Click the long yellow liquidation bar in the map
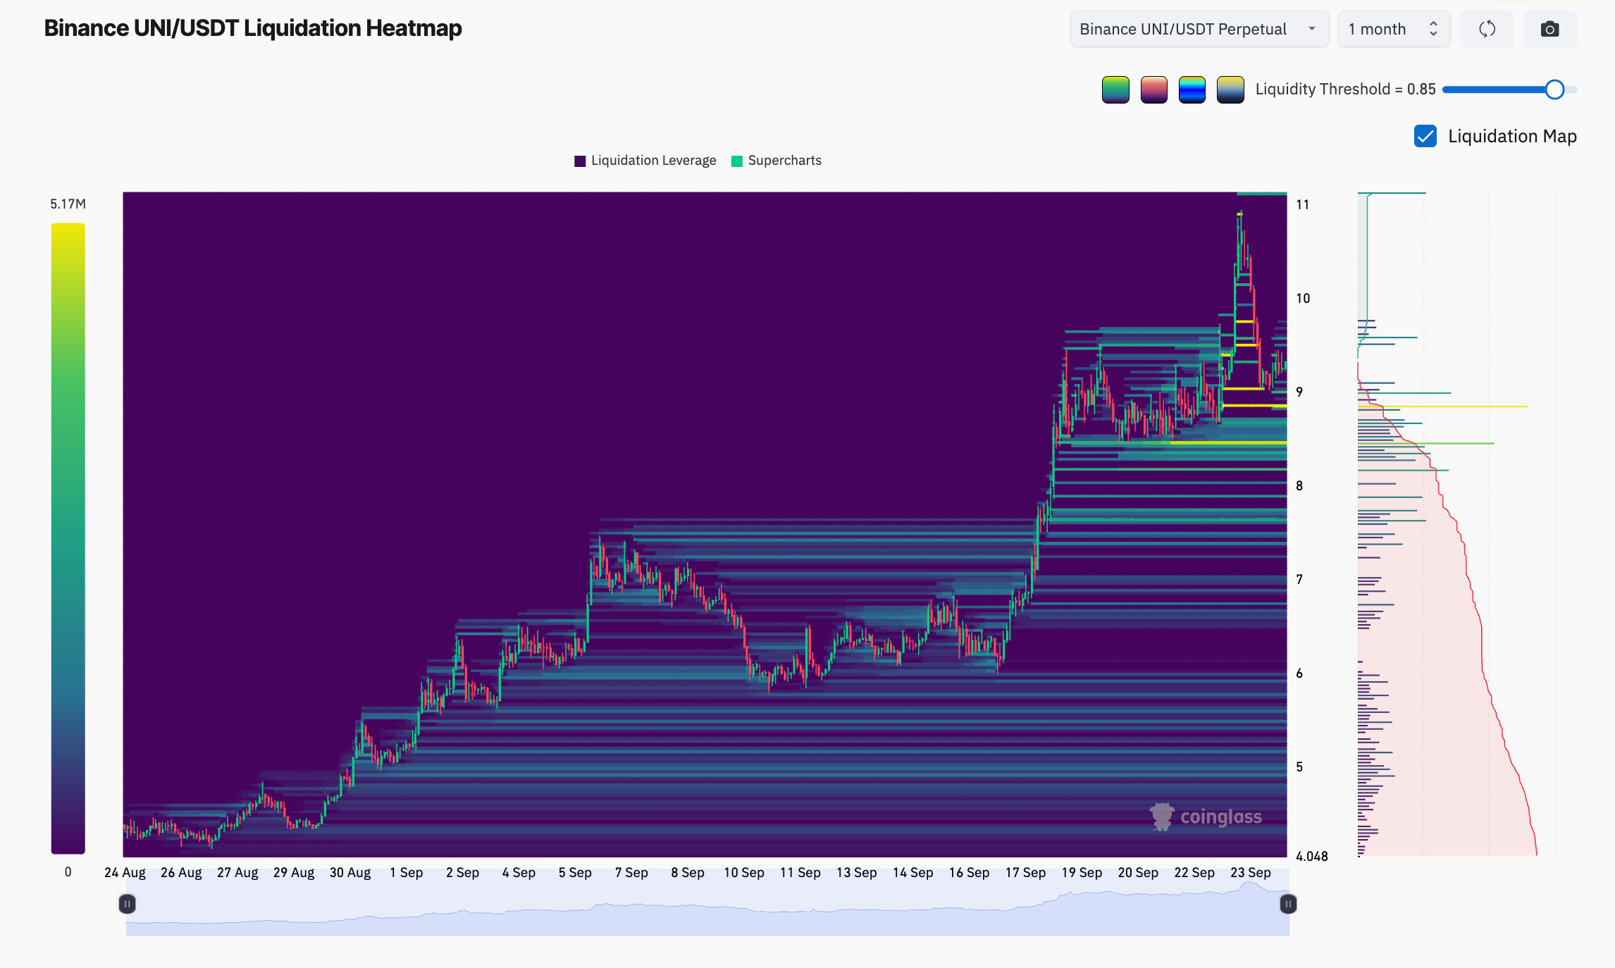 pos(1442,407)
